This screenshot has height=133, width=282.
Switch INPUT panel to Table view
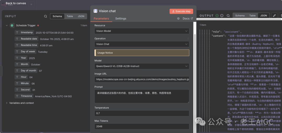(70, 16)
